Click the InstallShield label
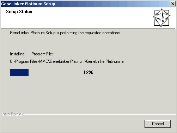Viewport: 177px width, 133px height. [x=11, y=114]
